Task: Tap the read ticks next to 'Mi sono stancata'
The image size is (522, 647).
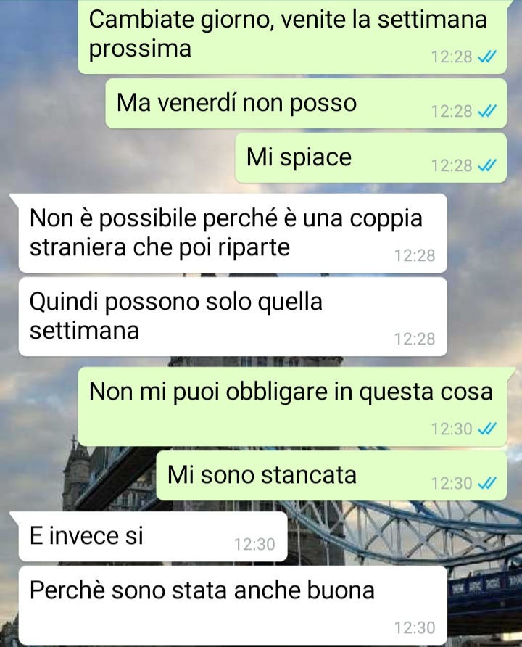Action: [486, 483]
